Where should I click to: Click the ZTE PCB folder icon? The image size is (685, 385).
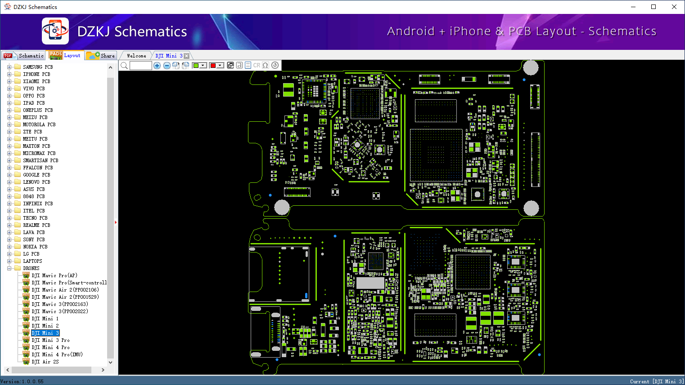18,132
